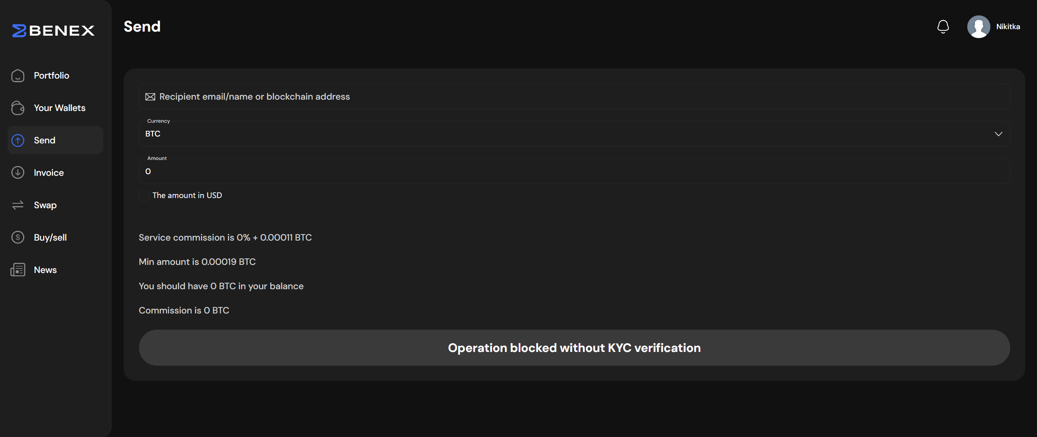
Task: Click the Send up-arrow icon
Action: click(18, 141)
